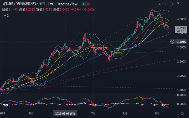189x118 pixels.
Task: Click the TradingView logo at bottom left
Action: pyautogui.click(x=5, y=105)
